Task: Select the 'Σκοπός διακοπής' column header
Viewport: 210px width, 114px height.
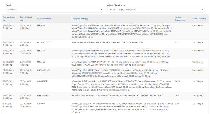Action: click(x=199, y=19)
